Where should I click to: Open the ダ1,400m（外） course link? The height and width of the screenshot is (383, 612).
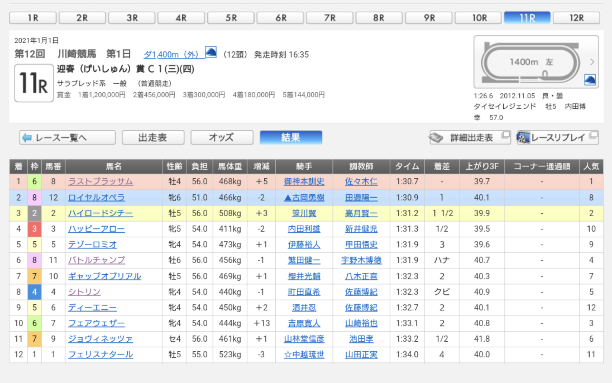(171, 55)
